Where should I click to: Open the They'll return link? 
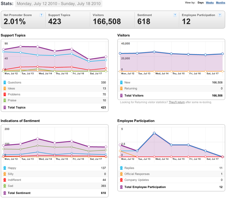tap(177, 102)
